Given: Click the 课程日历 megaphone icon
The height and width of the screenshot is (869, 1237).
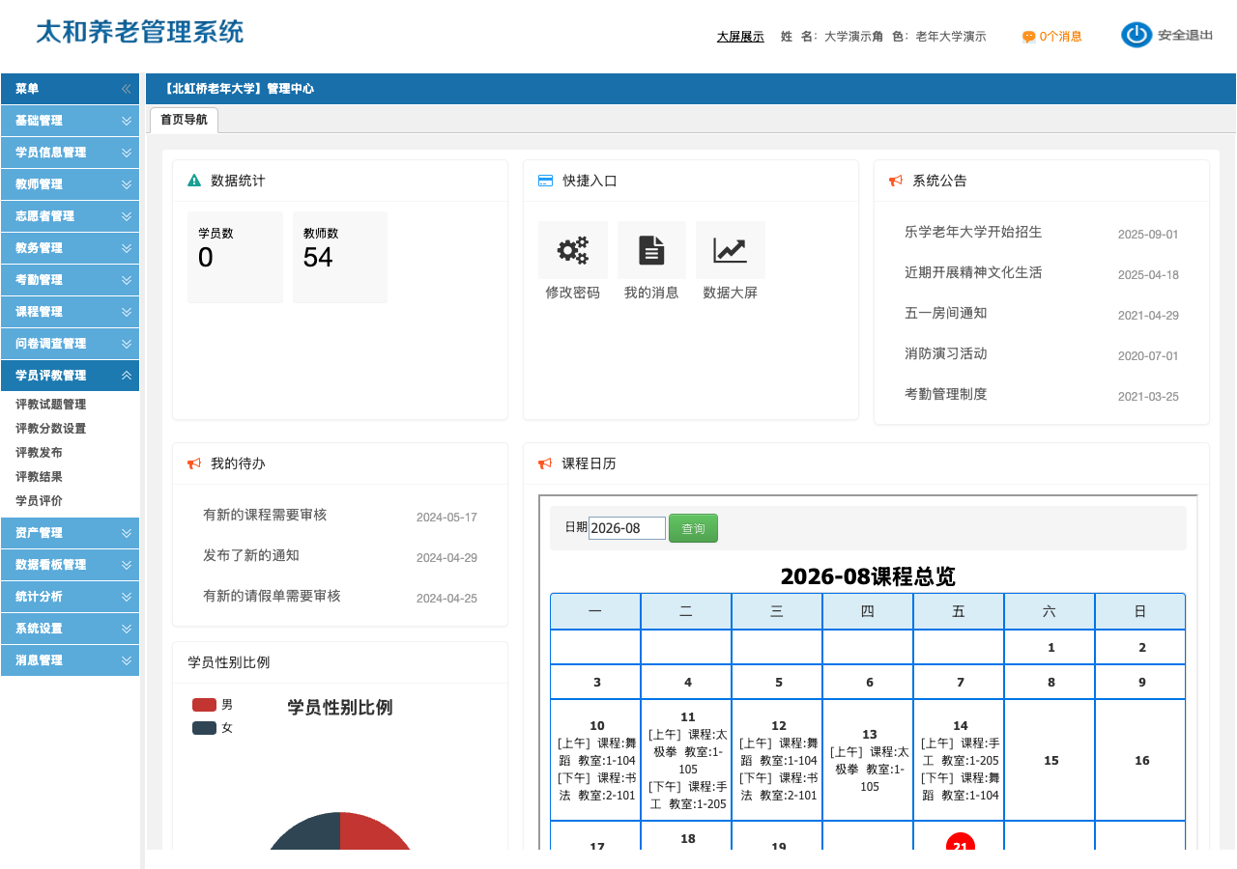Looking at the screenshot, I should pos(545,463).
